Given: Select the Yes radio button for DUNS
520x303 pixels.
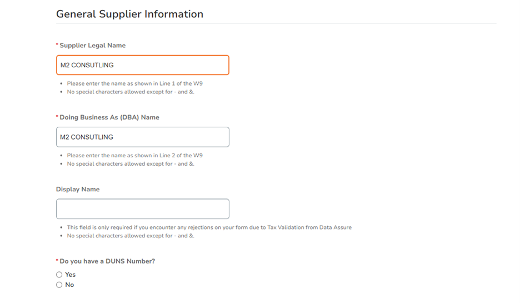Looking at the screenshot, I should point(59,275).
